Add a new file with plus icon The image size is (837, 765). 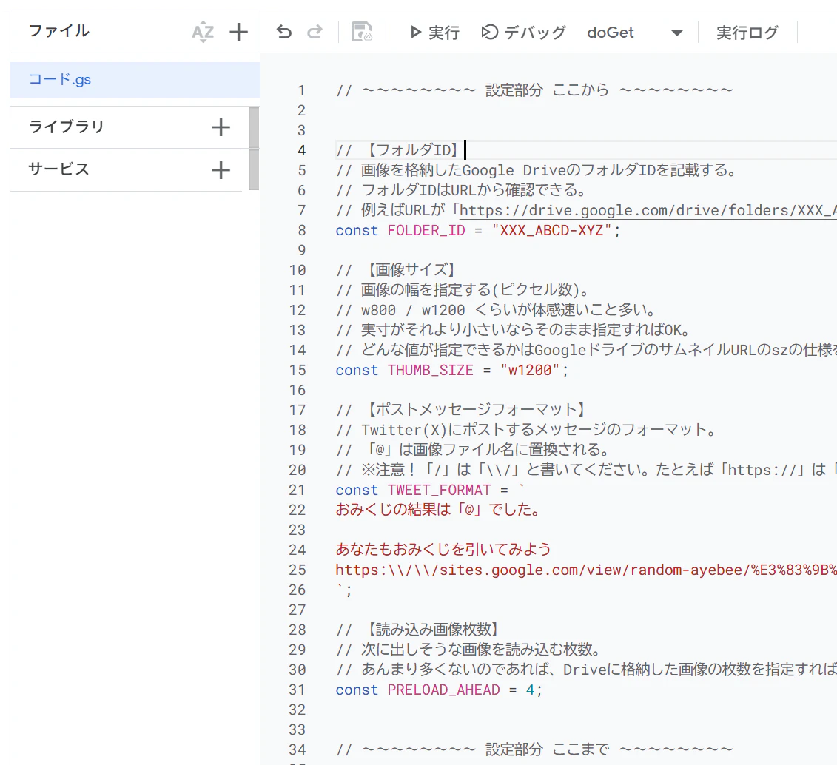[x=238, y=32]
